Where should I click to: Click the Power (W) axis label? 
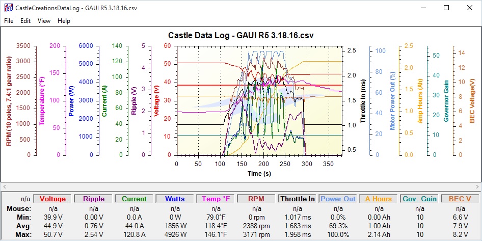coord(72,101)
